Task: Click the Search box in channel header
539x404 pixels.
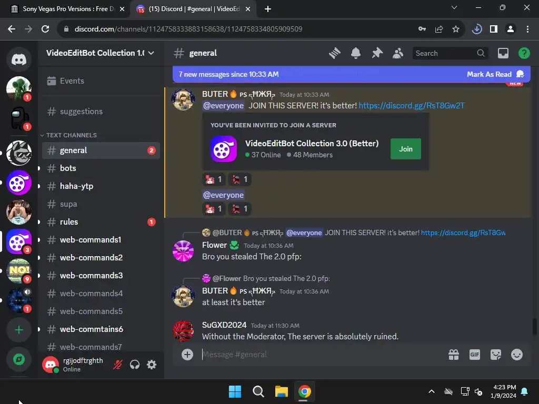Action: pos(450,53)
